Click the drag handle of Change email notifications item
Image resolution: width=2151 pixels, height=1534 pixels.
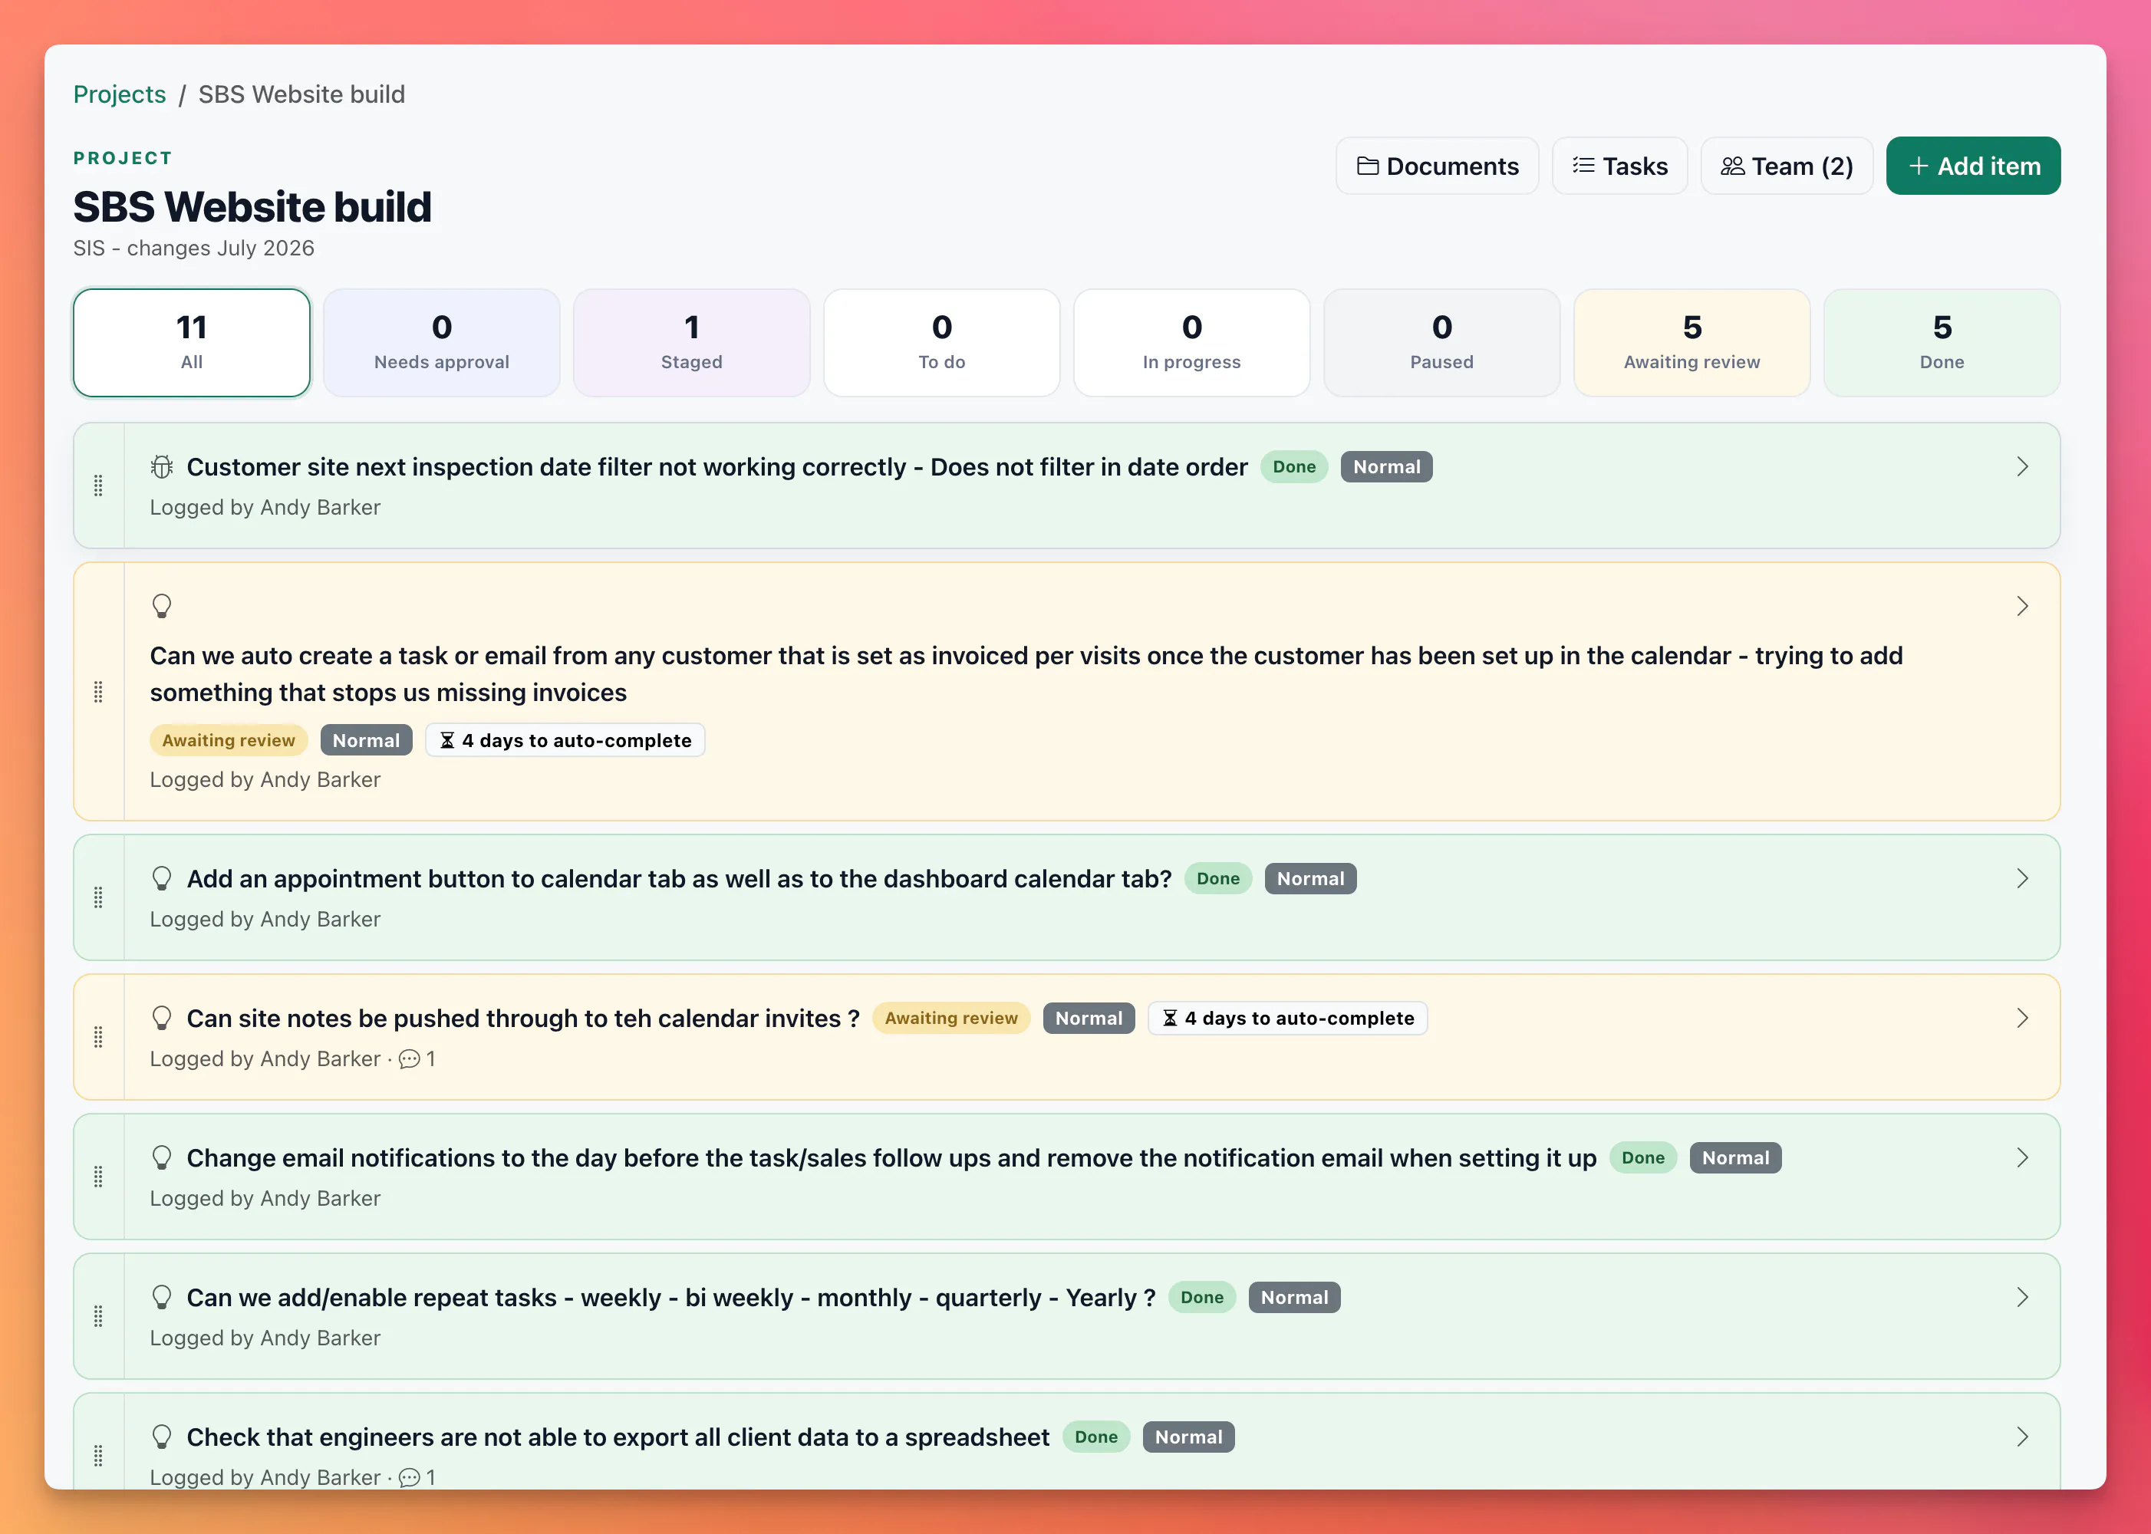(x=98, y=1177)
